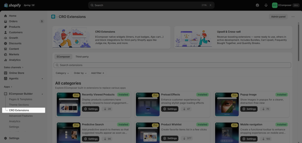This screenshot has height=143, width=302.
Task: Click the Admin panel button
Action: [278, 17]
